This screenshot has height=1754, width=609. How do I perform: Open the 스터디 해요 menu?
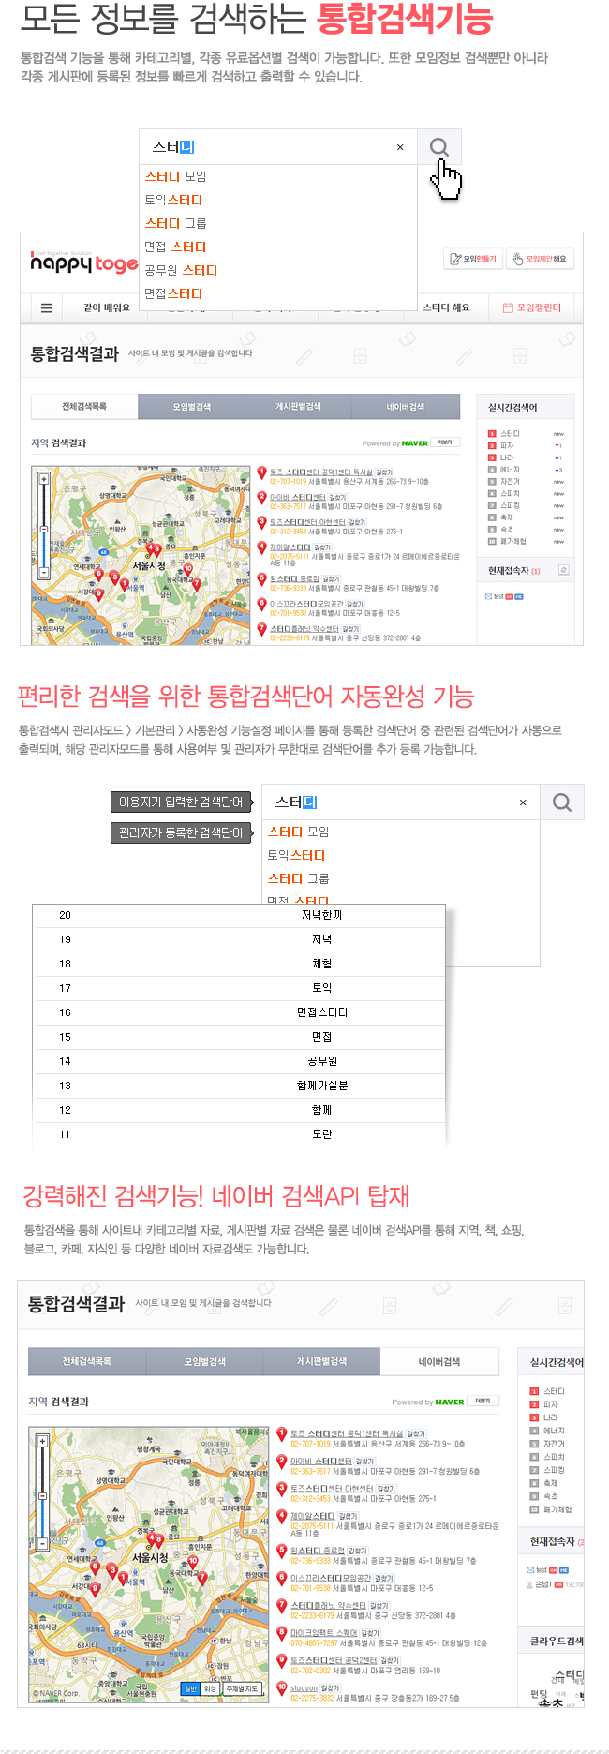(x=446, y=307)
